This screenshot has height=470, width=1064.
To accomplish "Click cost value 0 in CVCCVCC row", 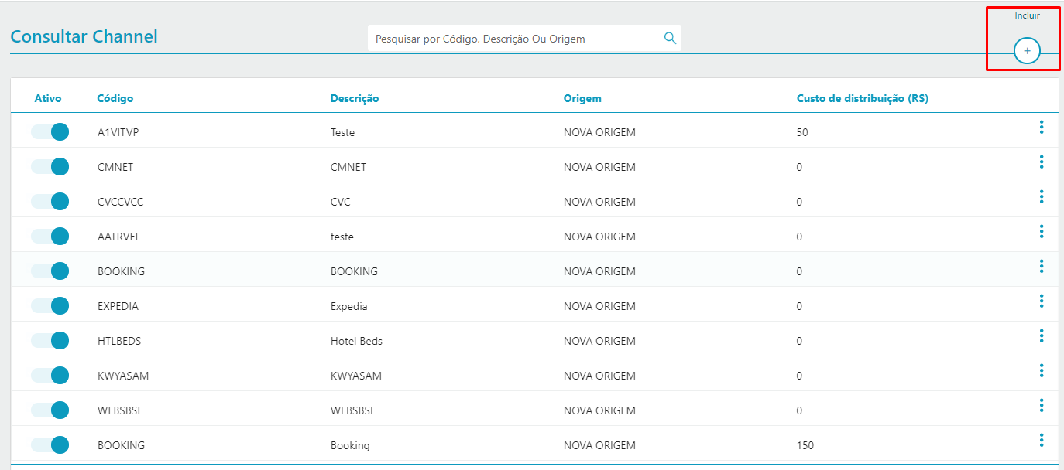I will [799, 202].
